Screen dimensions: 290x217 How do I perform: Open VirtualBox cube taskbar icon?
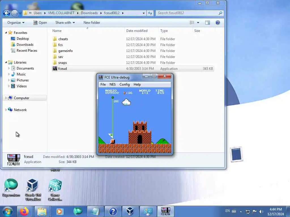[130, 211]
